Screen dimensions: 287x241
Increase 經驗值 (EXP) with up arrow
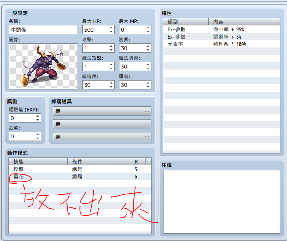coord(37,116)
